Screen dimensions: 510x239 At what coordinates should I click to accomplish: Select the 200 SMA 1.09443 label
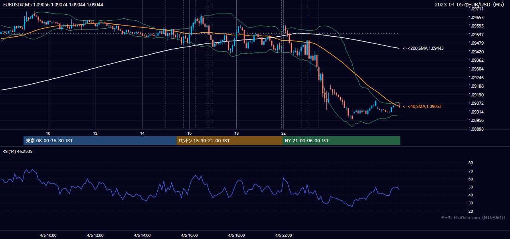click(x=423, y=48)
